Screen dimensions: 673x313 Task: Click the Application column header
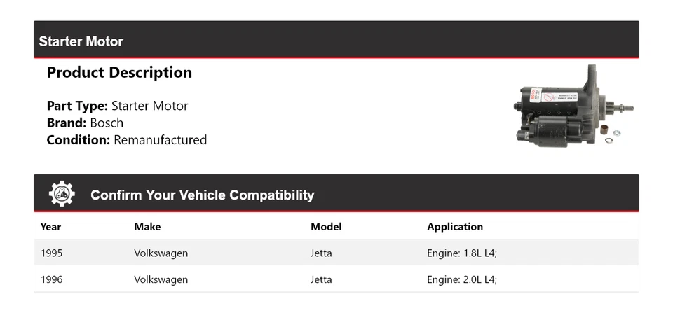coord(455,227)
